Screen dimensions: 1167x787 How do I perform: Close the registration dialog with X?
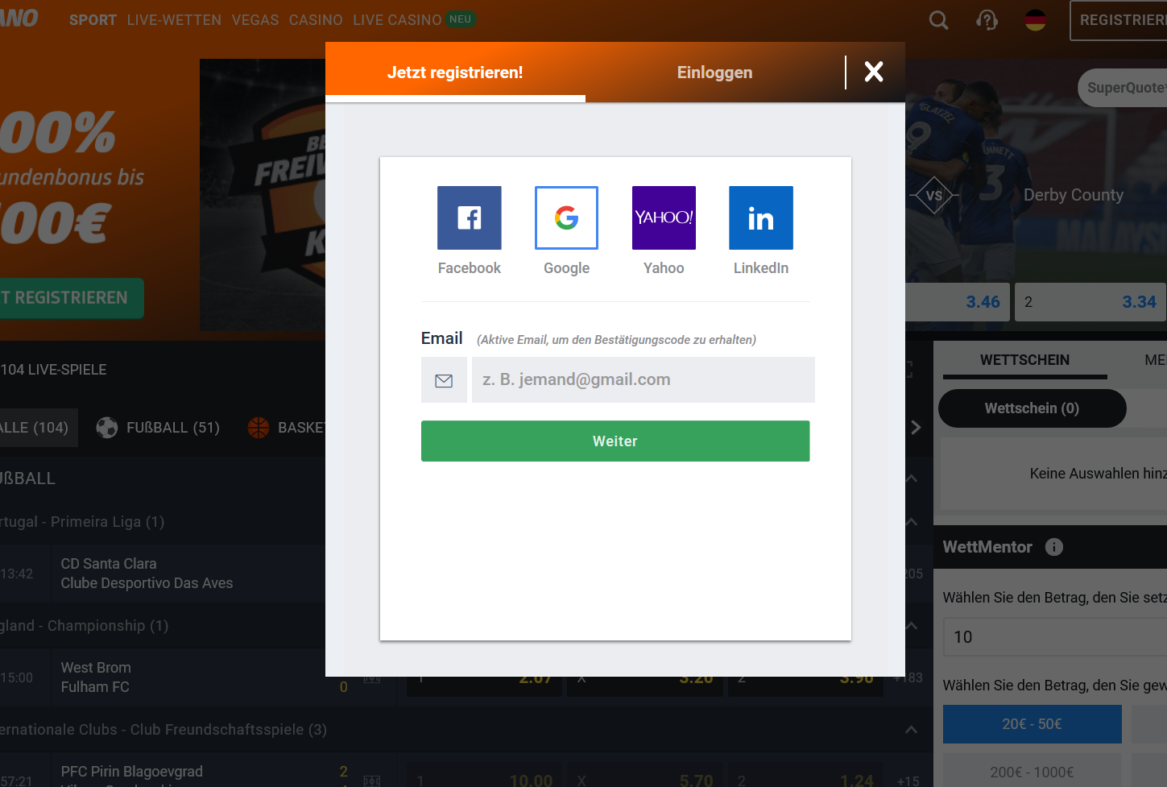(x=874, y=72)
